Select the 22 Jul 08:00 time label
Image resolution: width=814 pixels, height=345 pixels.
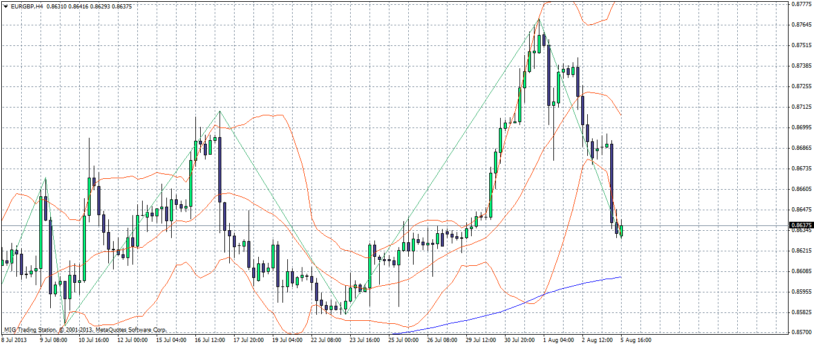pos(327,340)
